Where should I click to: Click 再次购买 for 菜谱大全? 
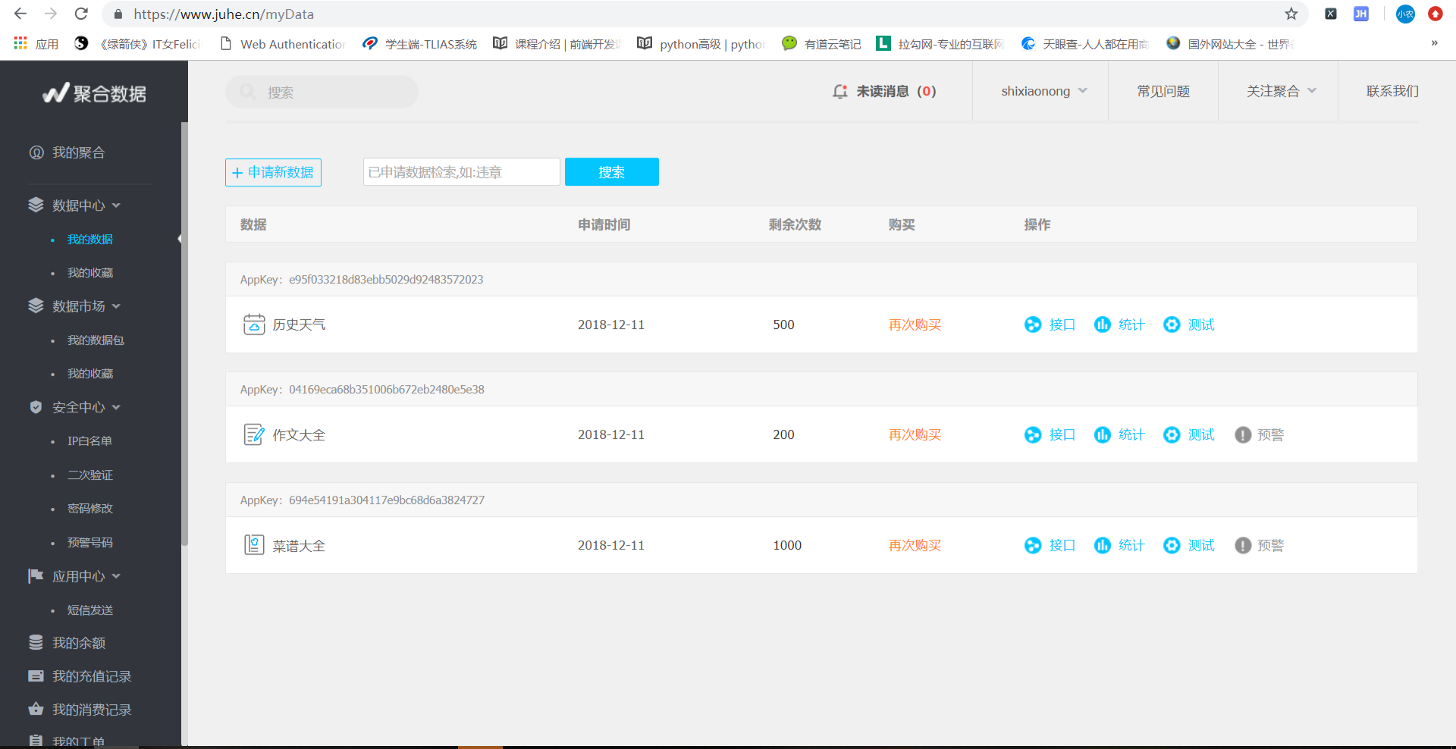915,545
